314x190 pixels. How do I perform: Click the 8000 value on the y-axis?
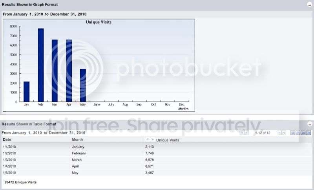coord(14,26)
